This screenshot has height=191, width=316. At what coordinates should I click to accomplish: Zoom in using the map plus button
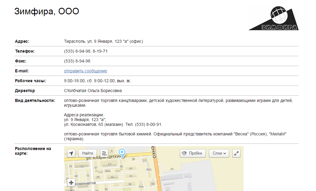click(x=71, y=183)
